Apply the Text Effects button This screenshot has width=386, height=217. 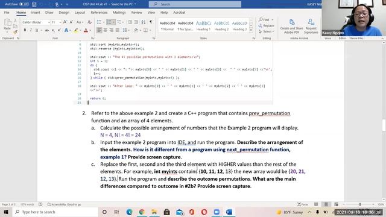[x=66, y=30]
